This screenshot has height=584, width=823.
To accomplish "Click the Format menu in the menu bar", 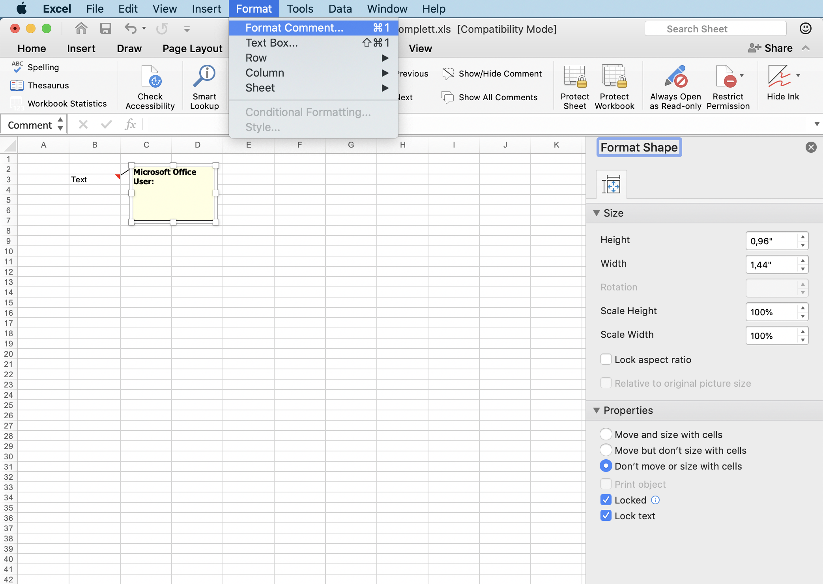I will (253, 8).
